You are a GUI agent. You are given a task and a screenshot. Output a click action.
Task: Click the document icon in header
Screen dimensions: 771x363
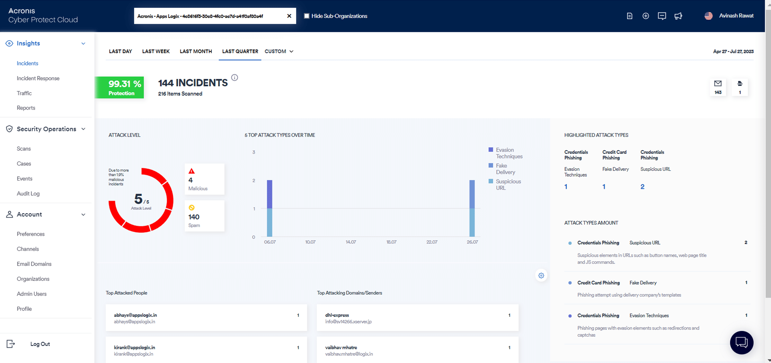coord(629,16)
